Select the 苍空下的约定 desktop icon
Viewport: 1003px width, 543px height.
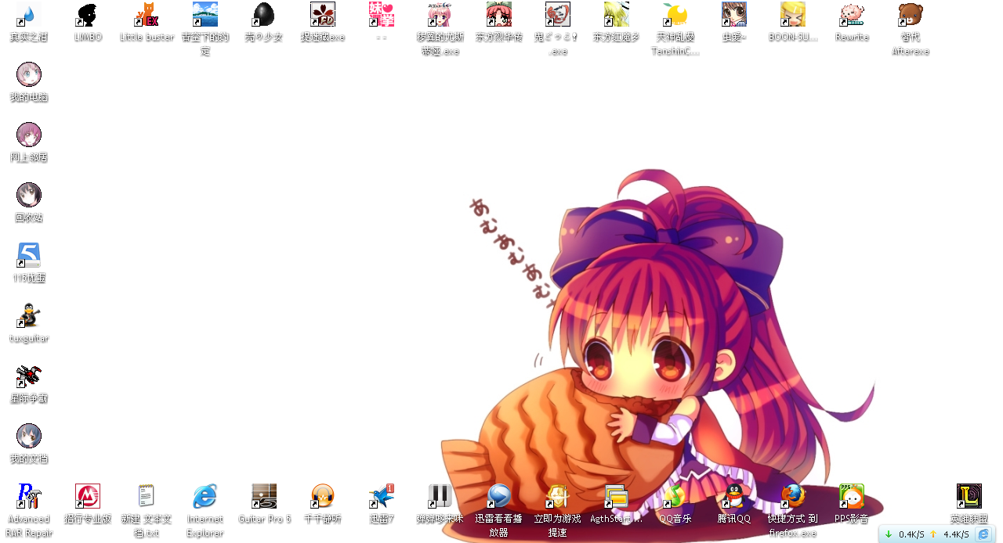click(205, 14)
